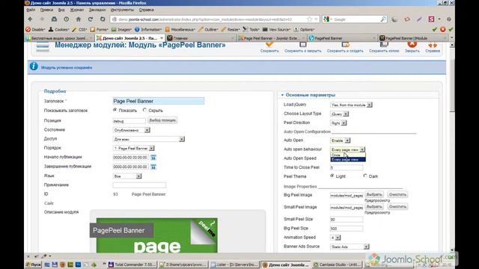Open the Правка menu
Image resolution: width=479 pixels, height=269 pixels.
[x=46, y=10]
